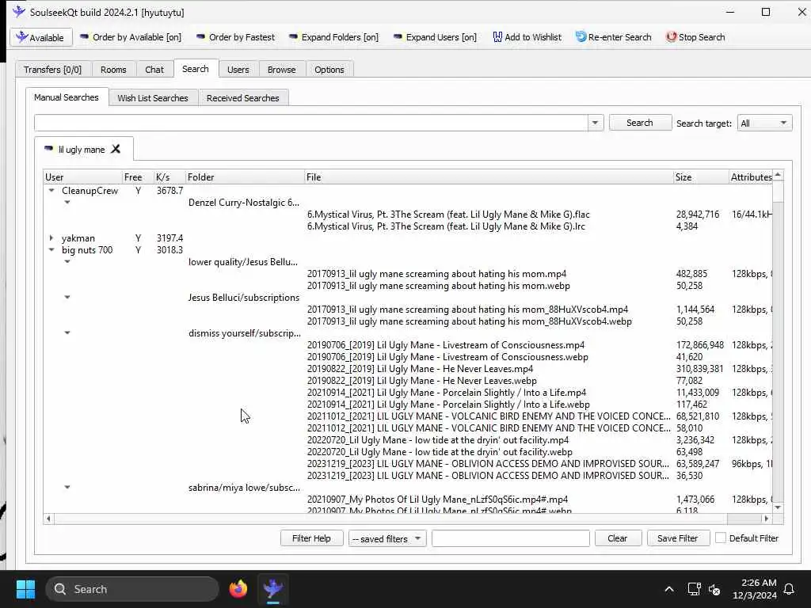Enable the Default Filter checkbox

click(x=721, y=538)
